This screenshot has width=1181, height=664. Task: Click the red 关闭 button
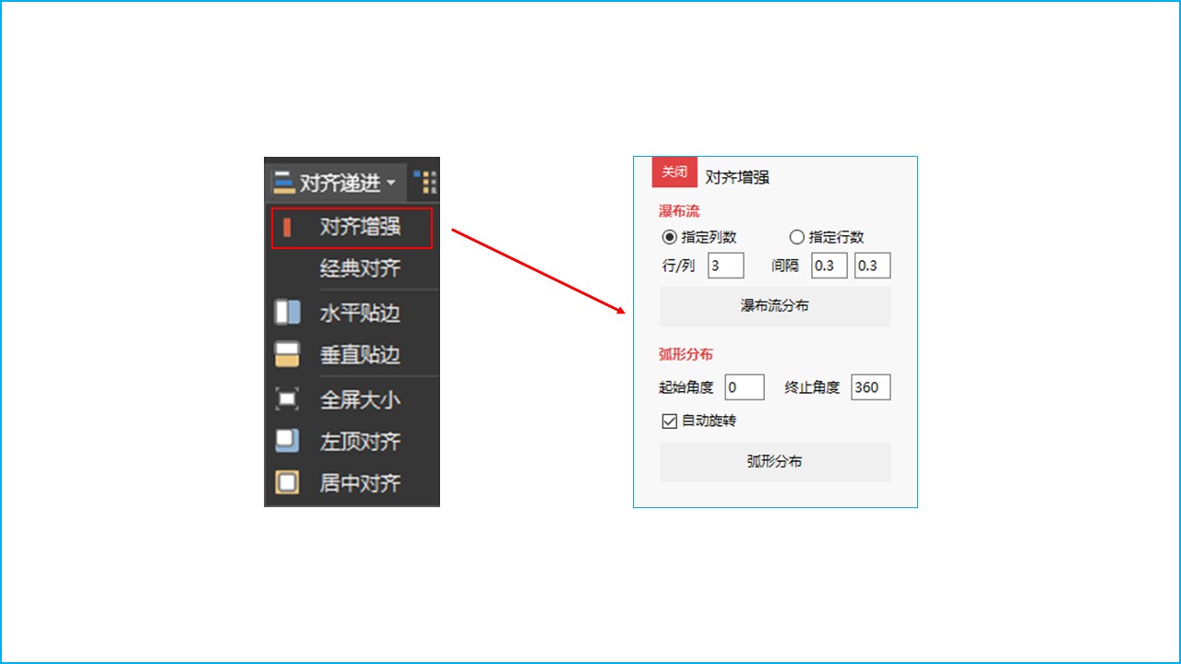(674, 172)
